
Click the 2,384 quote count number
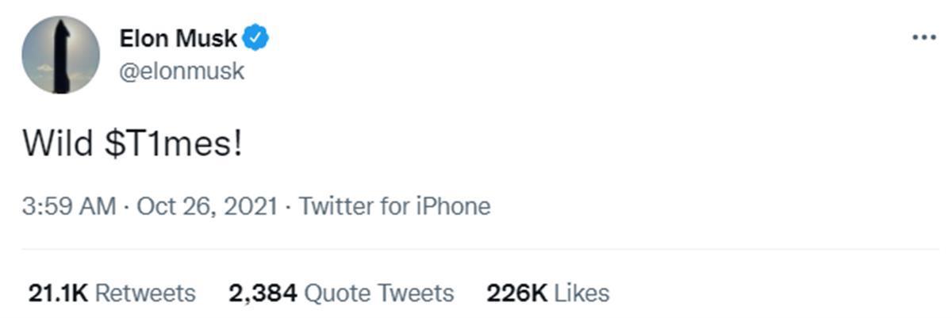pos(263,293)
